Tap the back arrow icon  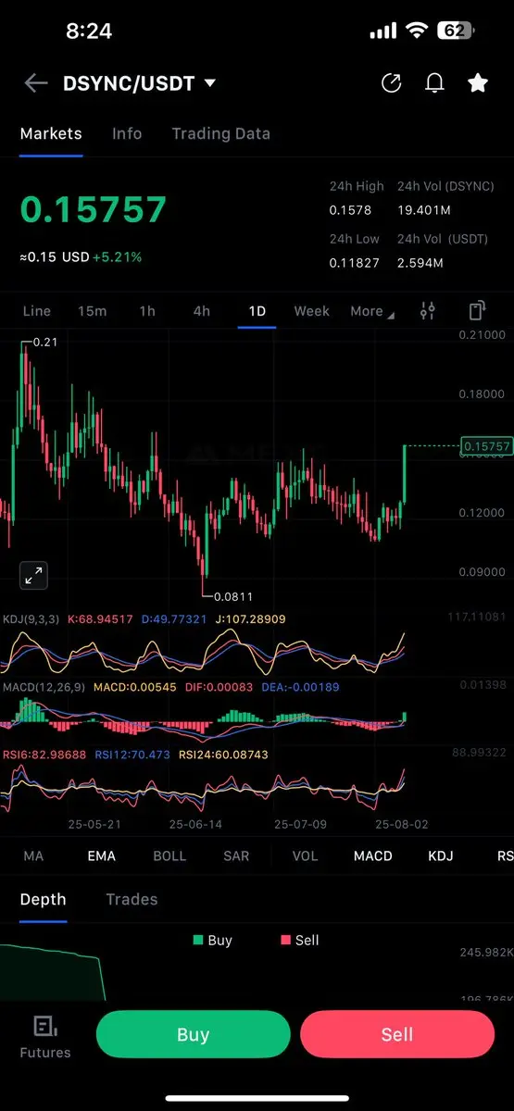point(36,83)
